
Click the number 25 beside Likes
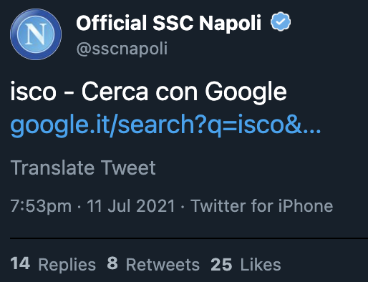(221, 264)
